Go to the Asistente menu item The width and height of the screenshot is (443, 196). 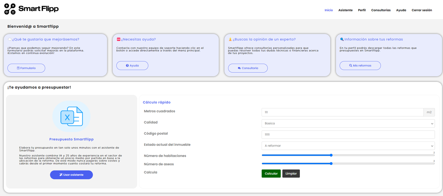point(346,10)
